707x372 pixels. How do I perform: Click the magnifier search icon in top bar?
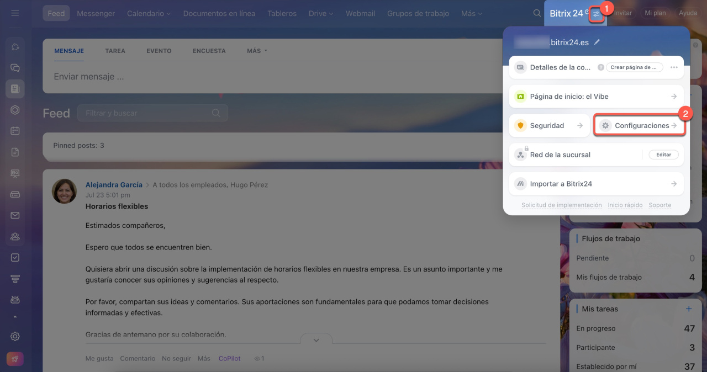(x=537, y=13)
